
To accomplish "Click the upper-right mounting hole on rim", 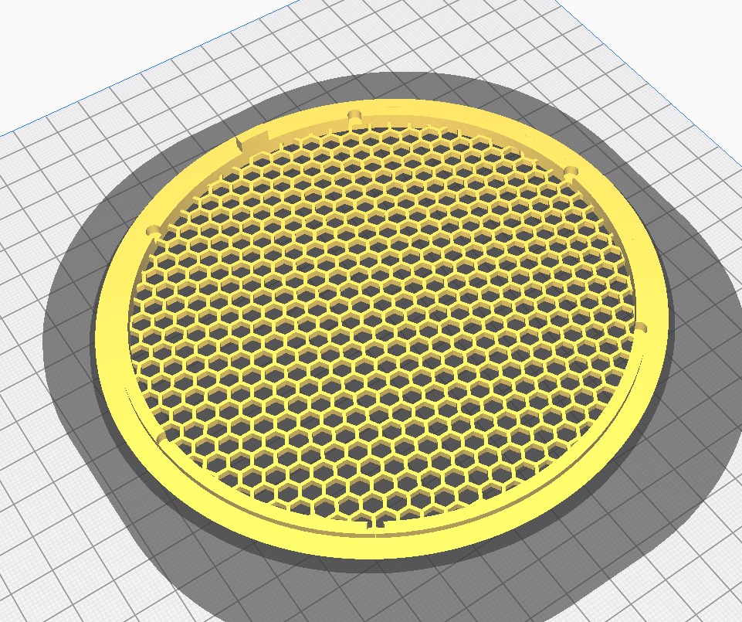I will pos(571,170).
